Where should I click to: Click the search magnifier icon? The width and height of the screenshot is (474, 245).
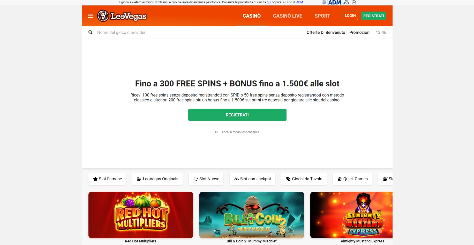(91, 32)
